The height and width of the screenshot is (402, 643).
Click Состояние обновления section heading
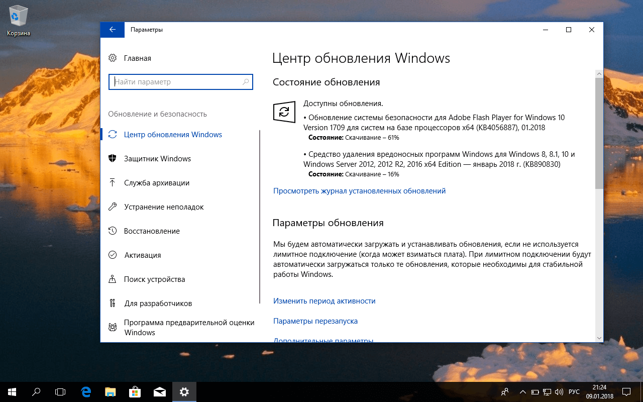tap(326, 82)
